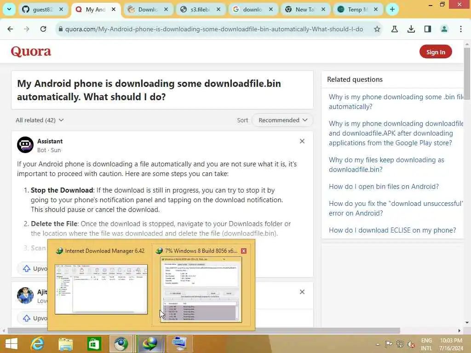This screenshot has width=471, height=353.
Task: Open Chrome downloads icon in toolbar
Action: coord(411,29)
